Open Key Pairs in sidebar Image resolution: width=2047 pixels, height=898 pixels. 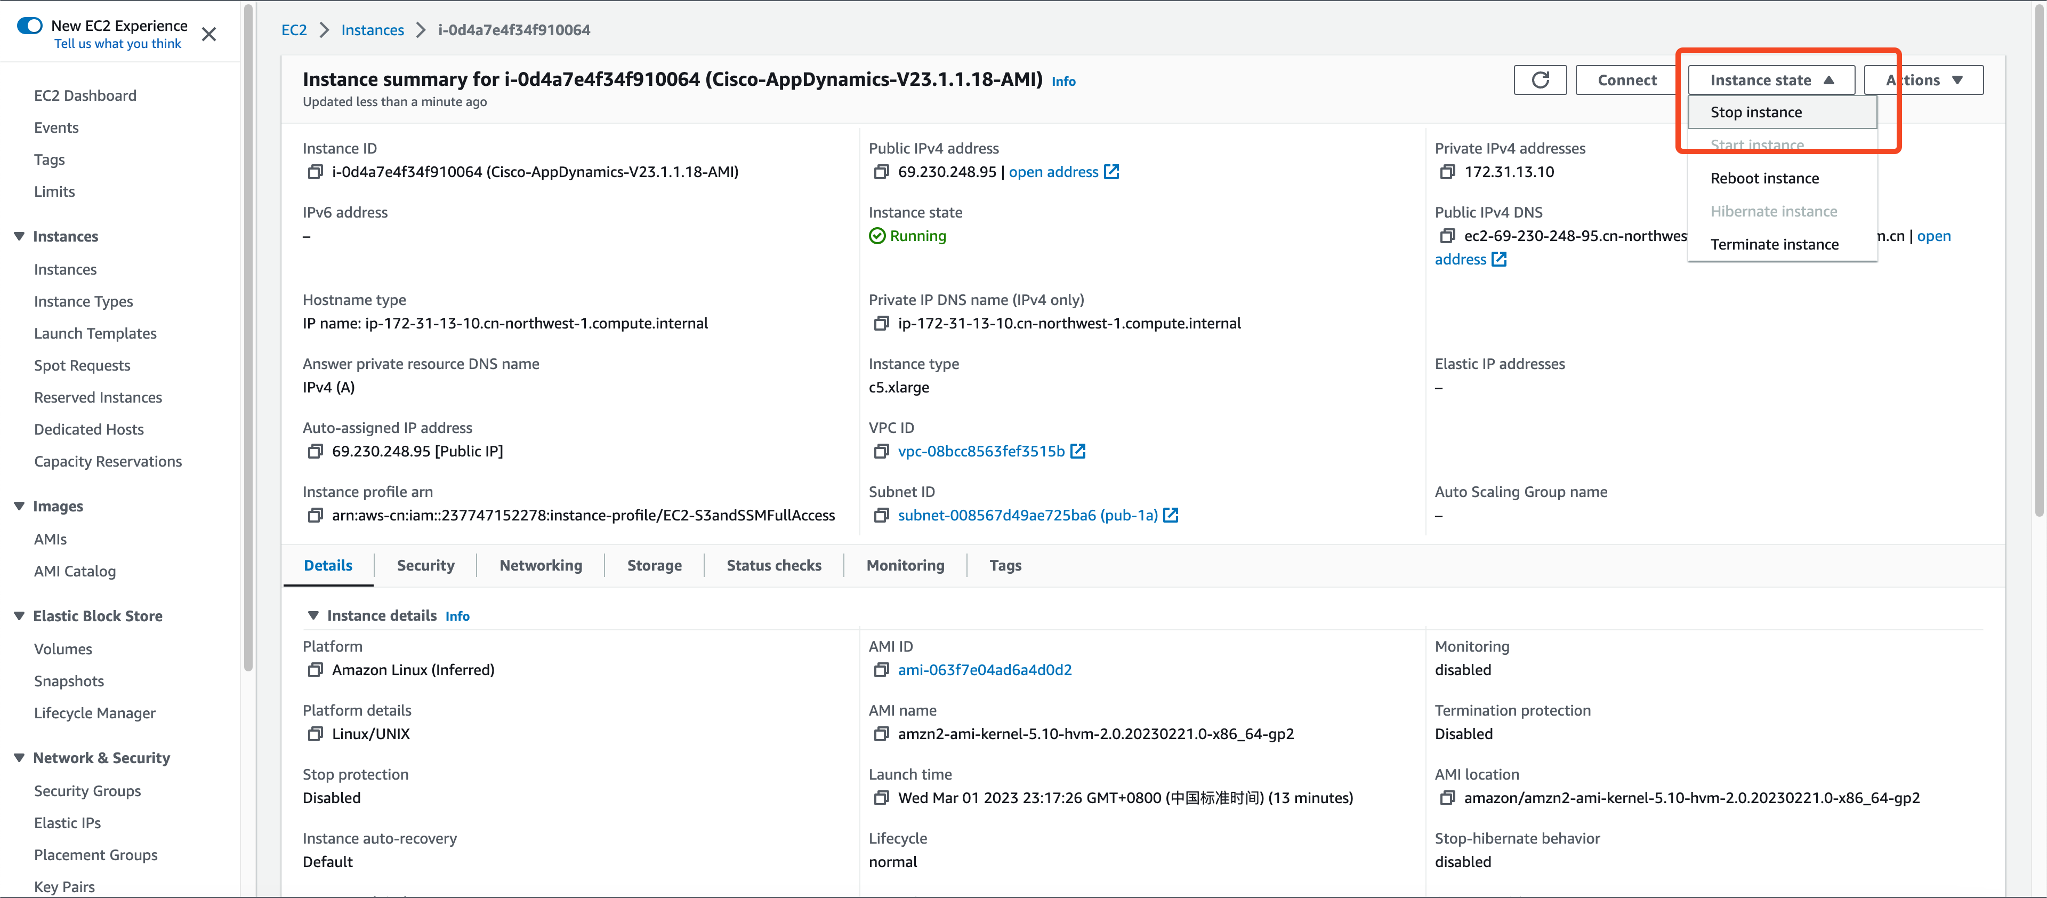coord(65,887)
